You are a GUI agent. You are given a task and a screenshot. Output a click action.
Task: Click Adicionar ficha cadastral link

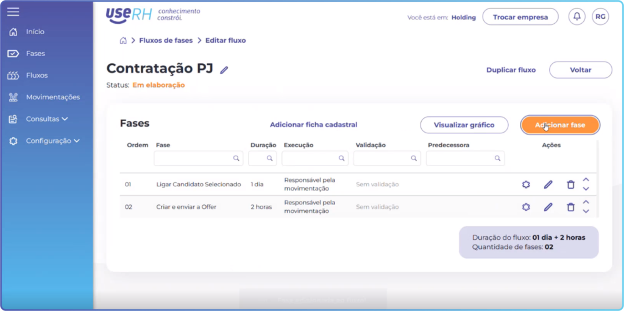click(x=314, y=125)
